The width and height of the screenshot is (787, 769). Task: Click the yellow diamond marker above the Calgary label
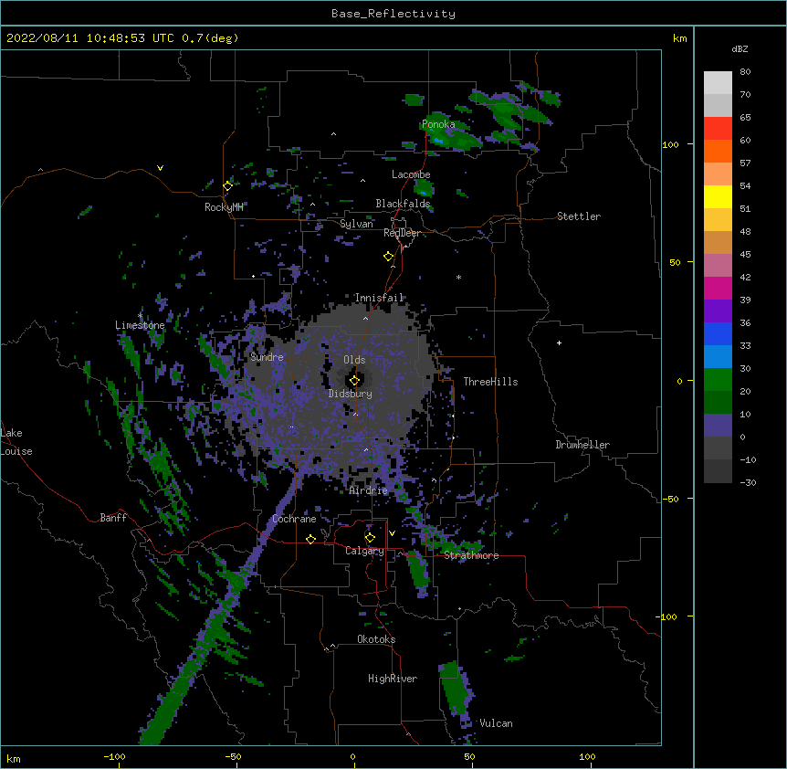pos(370,538)
